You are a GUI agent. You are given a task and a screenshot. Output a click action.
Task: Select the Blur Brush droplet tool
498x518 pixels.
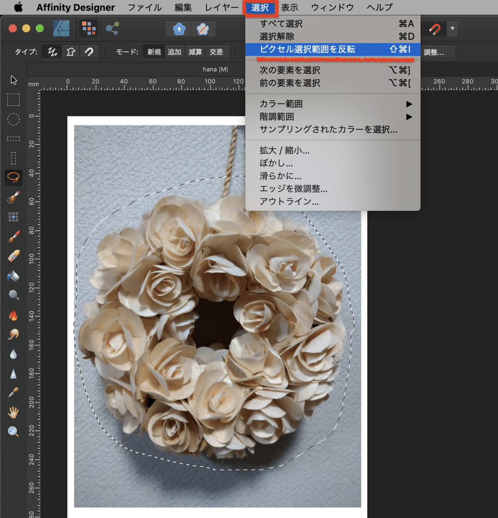coord(13,354)
